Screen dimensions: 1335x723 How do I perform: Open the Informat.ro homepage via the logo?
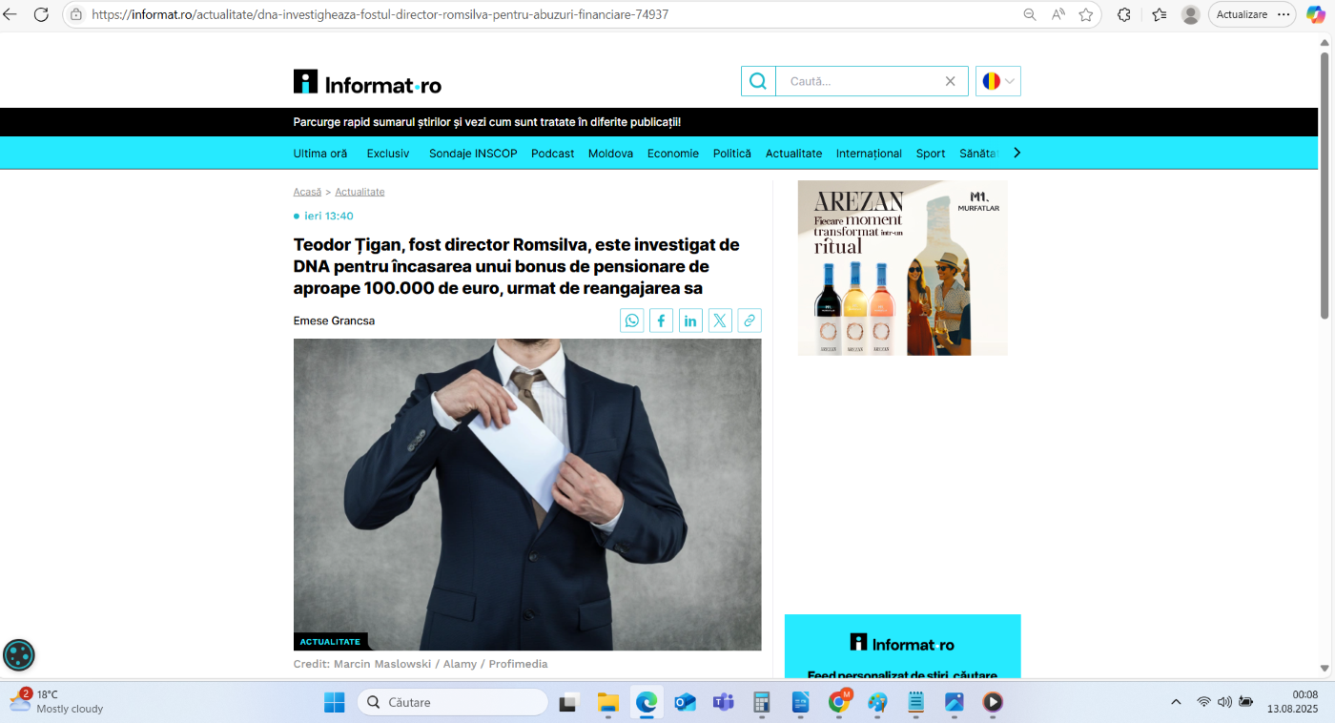(366, 81)
